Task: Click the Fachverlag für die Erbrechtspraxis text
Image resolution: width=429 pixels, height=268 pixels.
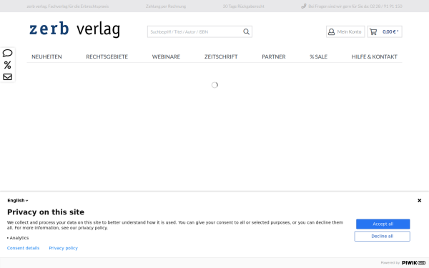Action: pos(78,6)
